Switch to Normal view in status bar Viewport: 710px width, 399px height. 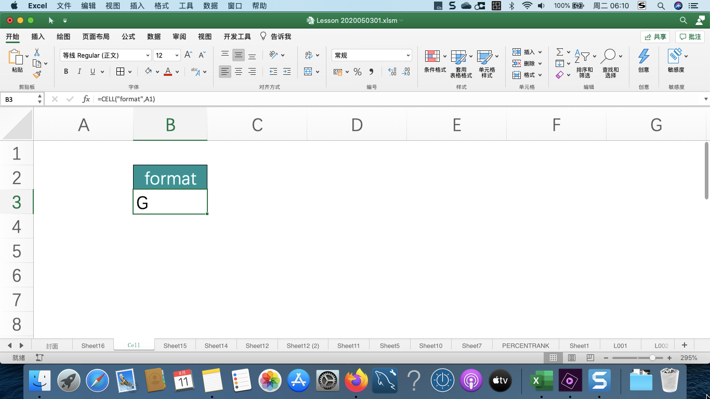click(x=553, y=358)
